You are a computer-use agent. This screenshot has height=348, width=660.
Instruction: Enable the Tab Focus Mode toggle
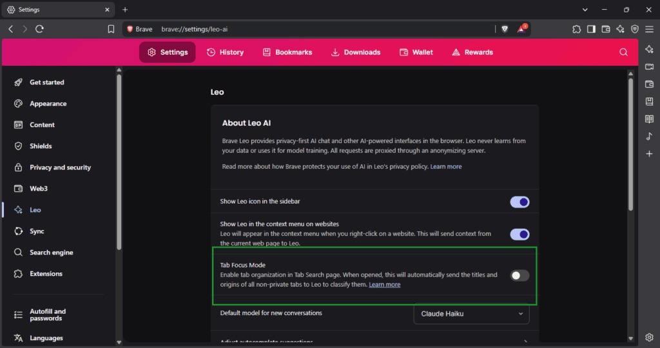pyautogui.click(x=519, y=276)
